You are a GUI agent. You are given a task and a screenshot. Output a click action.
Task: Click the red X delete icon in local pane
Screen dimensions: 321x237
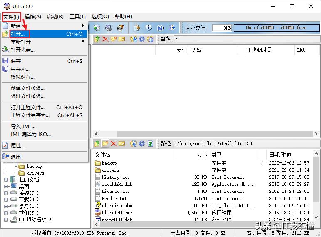click(x=113, y=143)
